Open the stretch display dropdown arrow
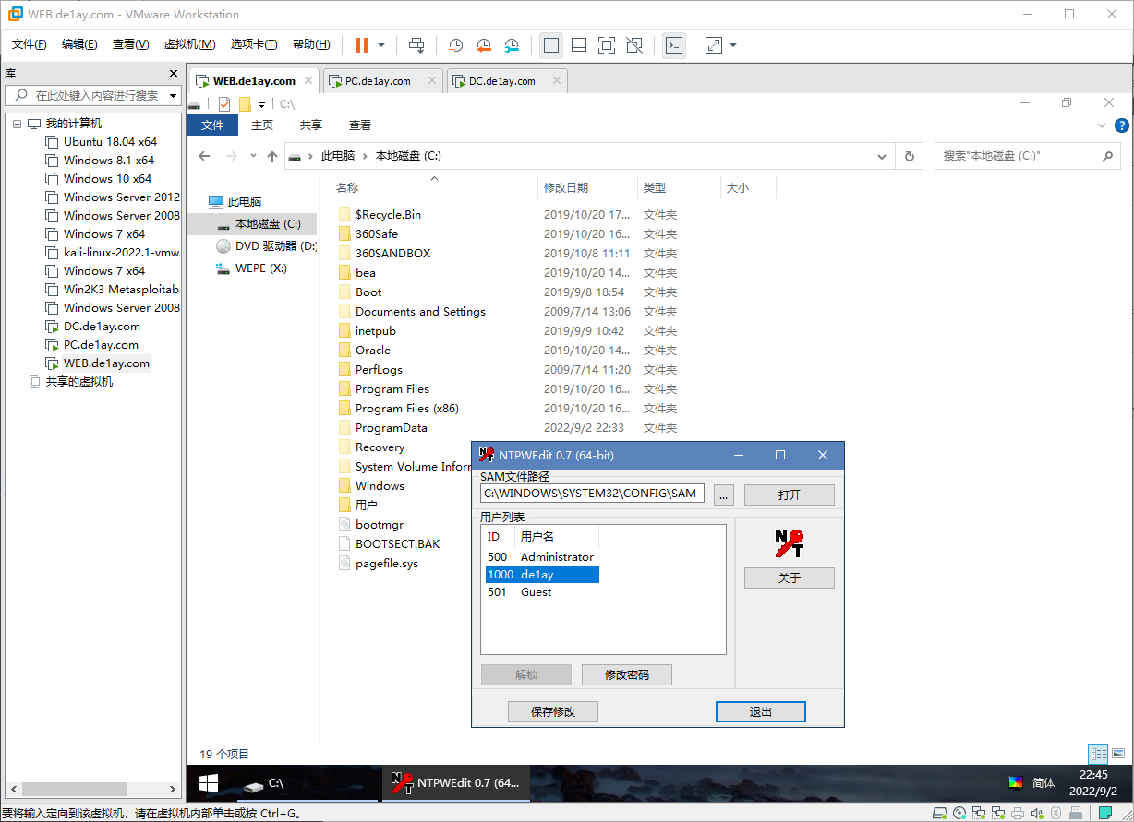This screenshot has width=1134, height=822. click(x=733, y=44)
